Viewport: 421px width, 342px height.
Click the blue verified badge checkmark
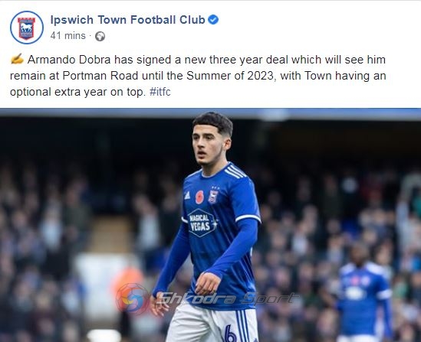coord(213,20)
